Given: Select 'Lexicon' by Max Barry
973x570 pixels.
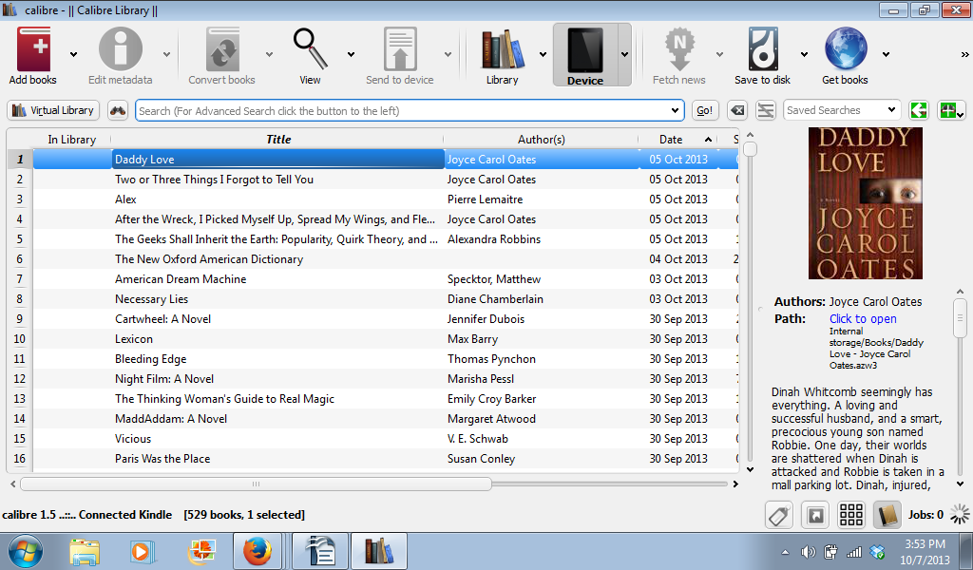Looking at the screenshot, I should pyautogui.click(x=385, y=338).
